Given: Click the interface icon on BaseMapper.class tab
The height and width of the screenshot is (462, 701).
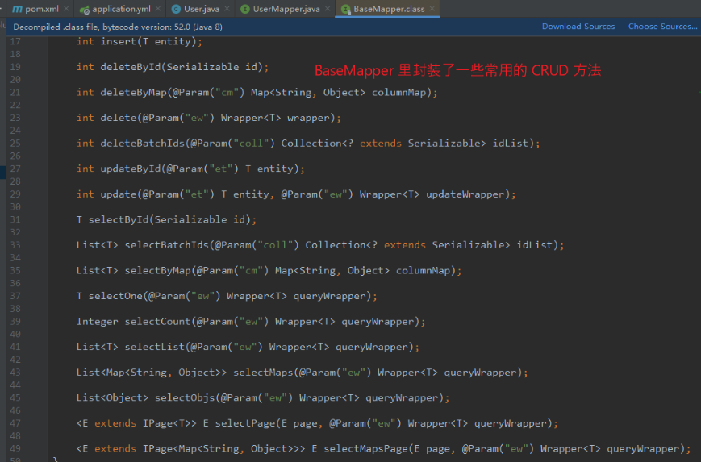Looking at the screenshot, I should click(345, 9).
